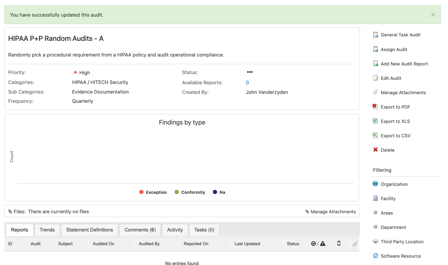
Task: Filter by Software Resource
Action: coord(401,256)
